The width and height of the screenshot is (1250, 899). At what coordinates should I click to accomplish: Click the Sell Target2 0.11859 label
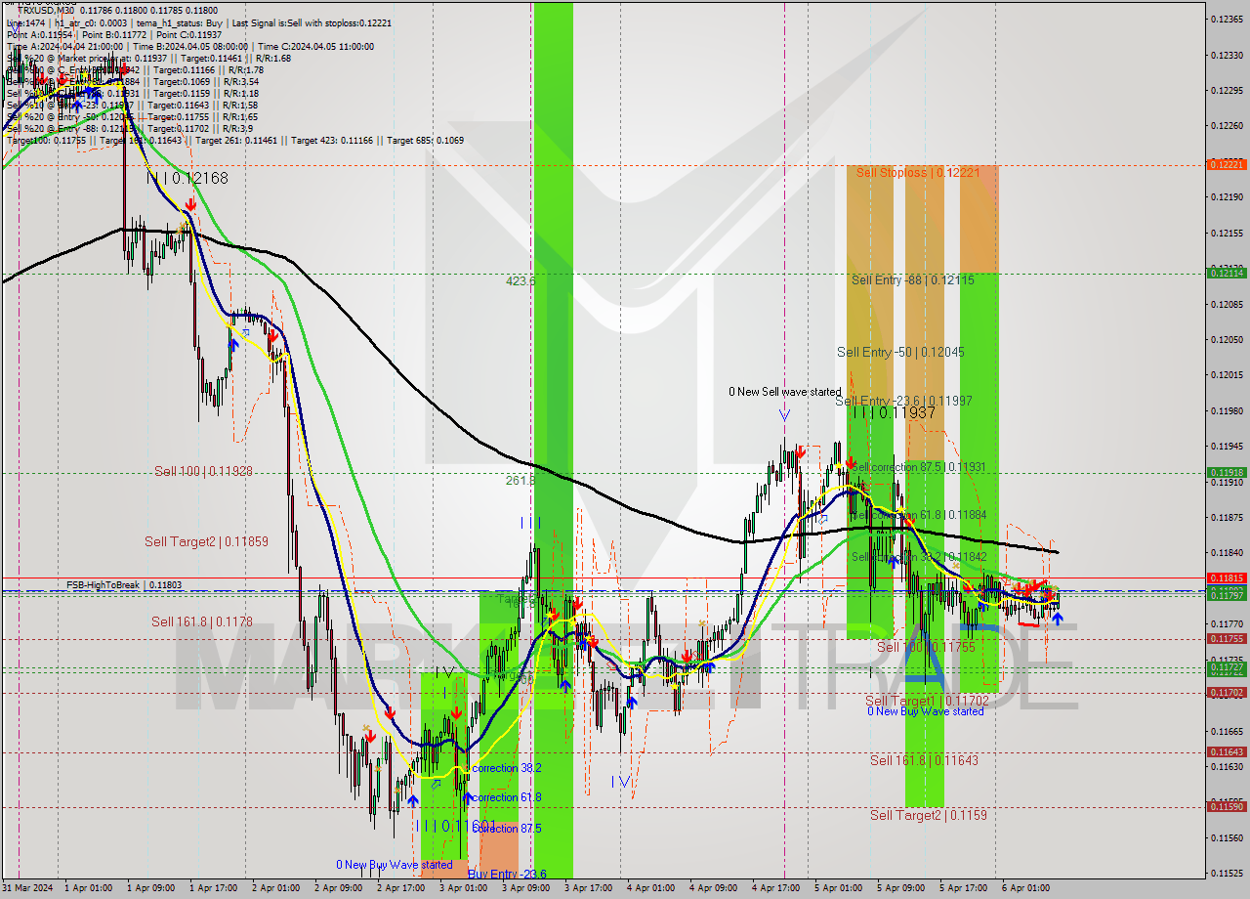tap(208, 541)
